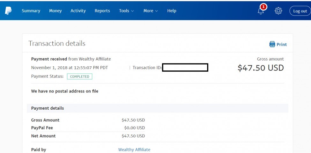Select the Gross Amount row label
The height and width of the screenshot is (153, 311).
[x=45, y=120]
